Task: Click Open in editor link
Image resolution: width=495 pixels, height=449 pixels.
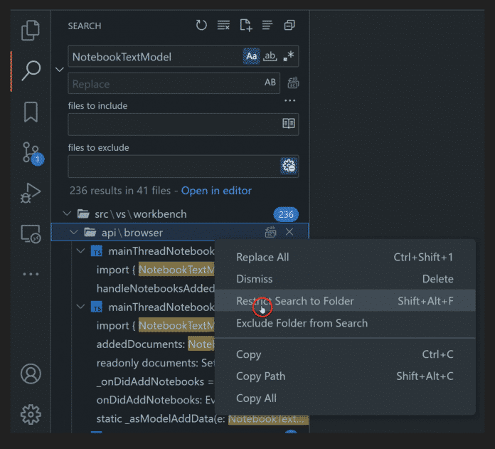Action: (x=216, y=191)
